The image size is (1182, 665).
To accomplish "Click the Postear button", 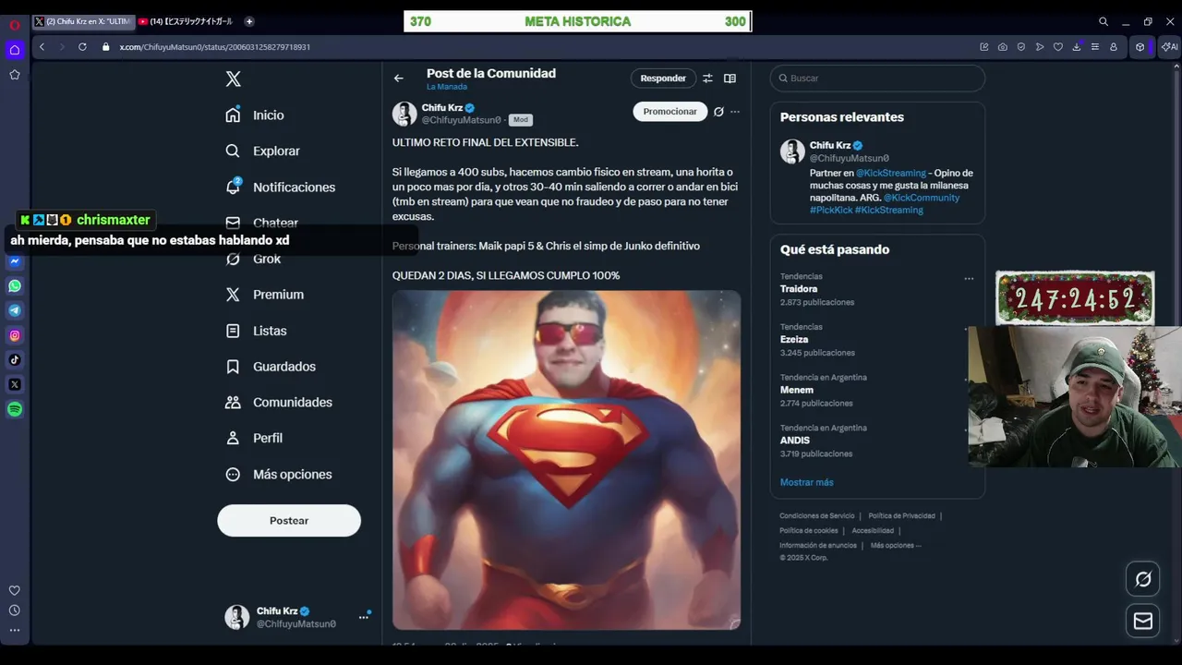I will (289, 521).
